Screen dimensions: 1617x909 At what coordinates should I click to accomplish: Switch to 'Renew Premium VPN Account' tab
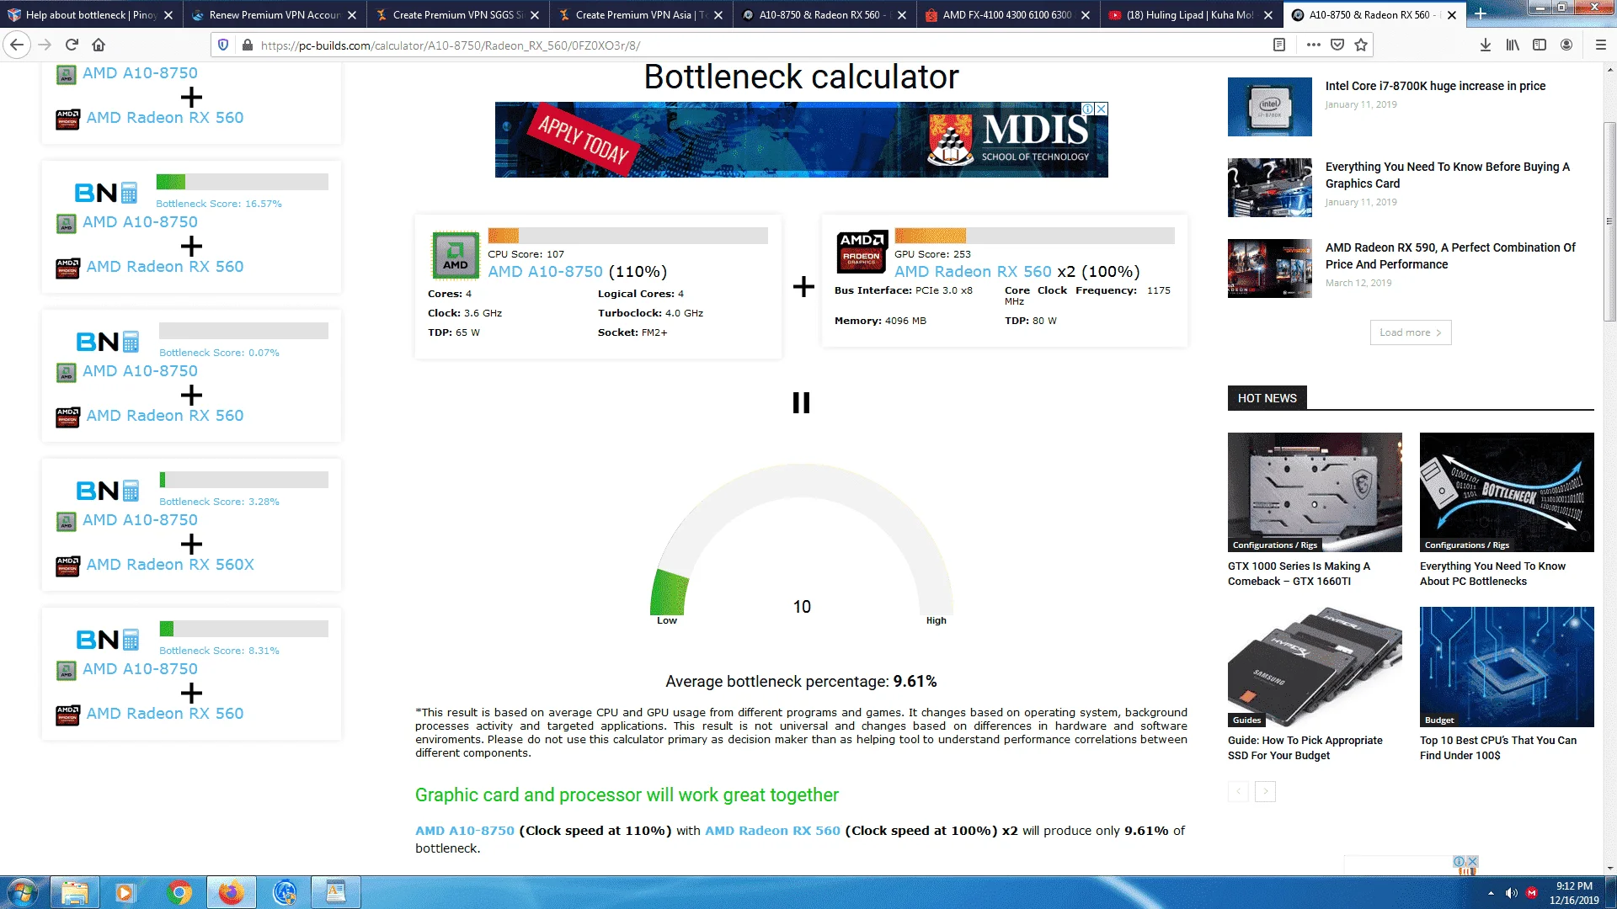tap(274, 14)
